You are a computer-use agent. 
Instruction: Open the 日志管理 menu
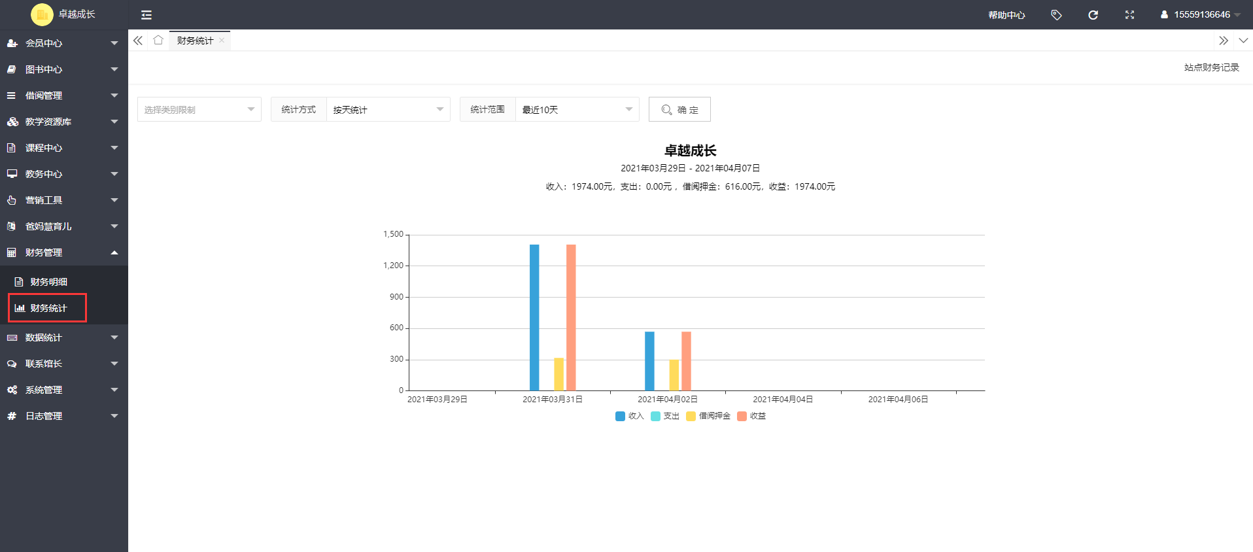(x=64, y=416)
